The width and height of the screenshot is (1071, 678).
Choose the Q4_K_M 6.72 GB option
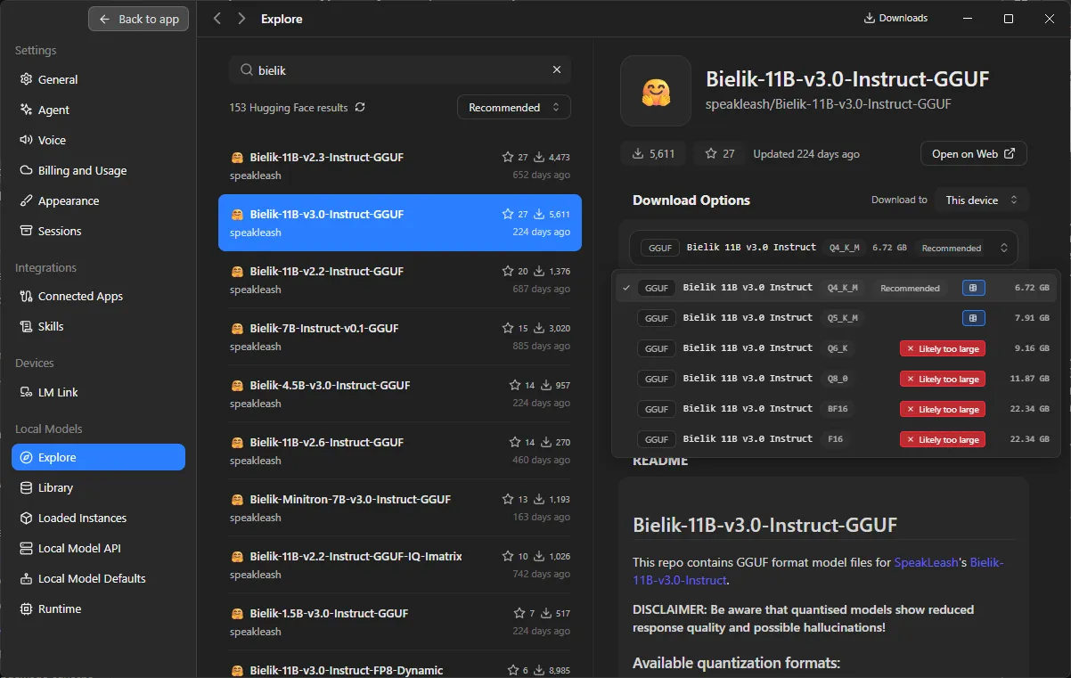point(835,288)
